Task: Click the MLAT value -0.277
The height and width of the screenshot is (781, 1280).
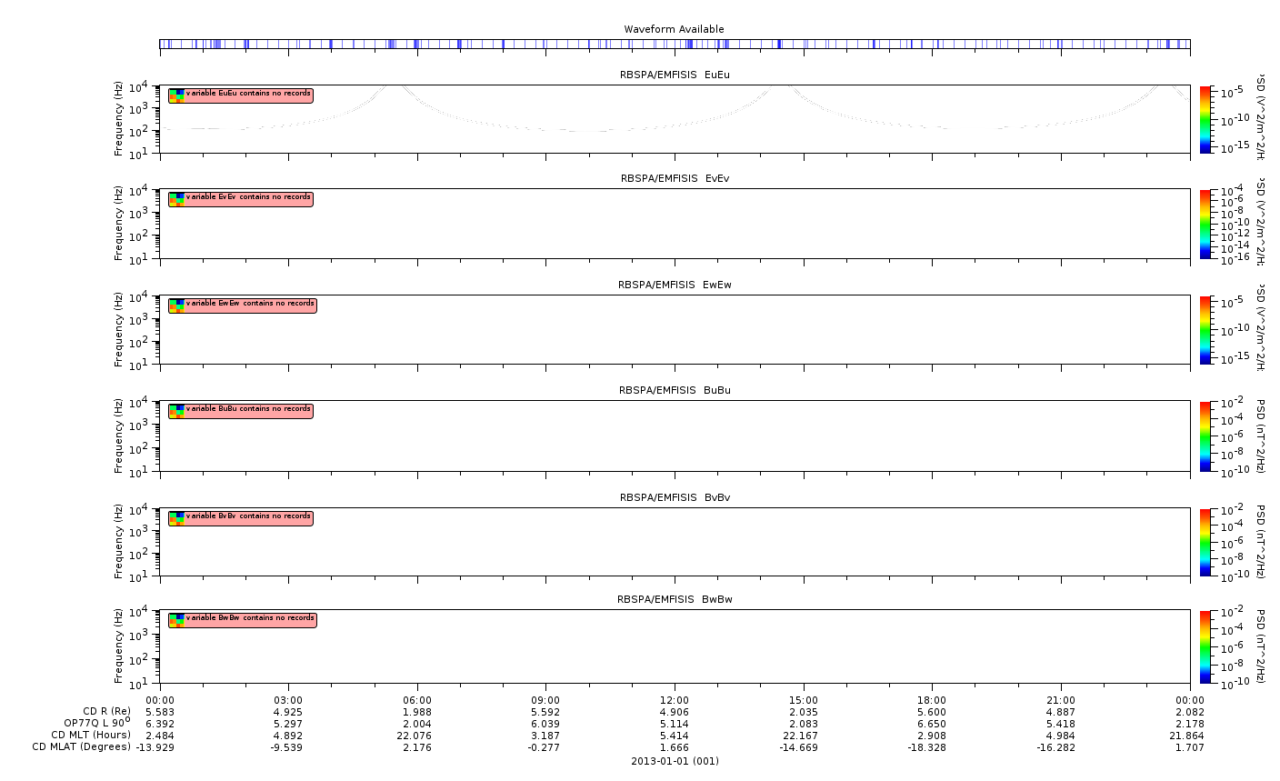Action: click(545, 747)
